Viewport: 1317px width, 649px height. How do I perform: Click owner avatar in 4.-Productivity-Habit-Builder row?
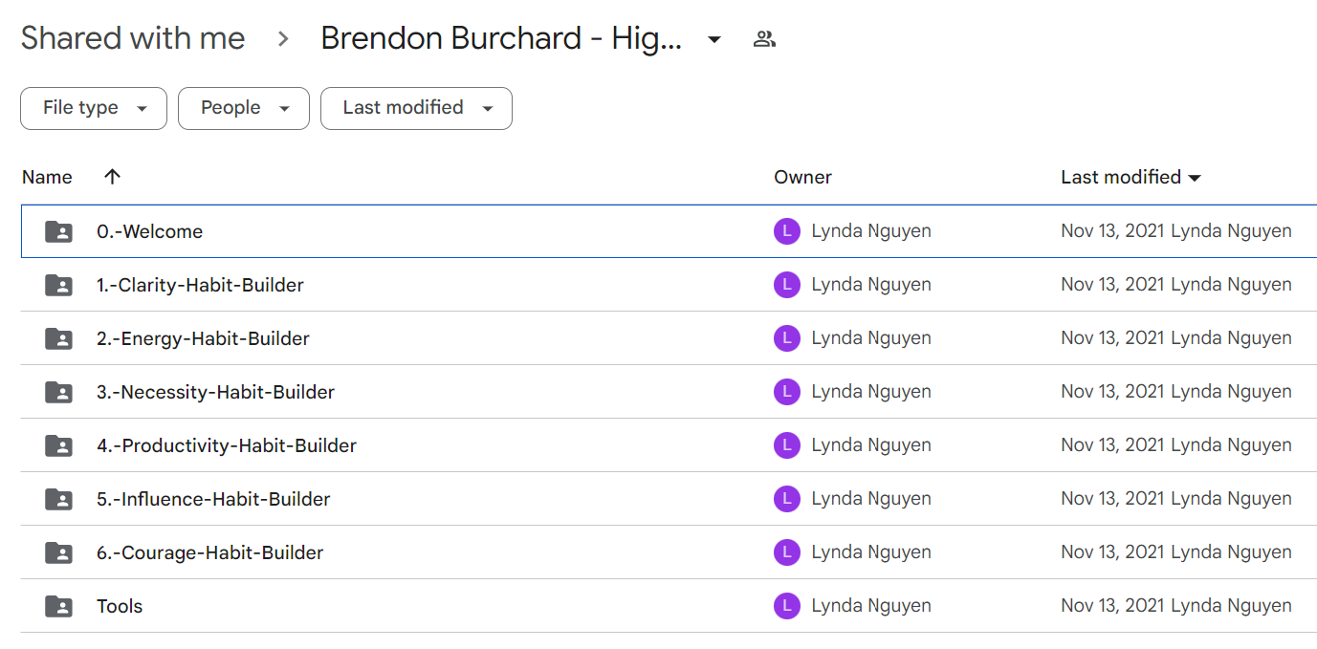tap(786, 445)
